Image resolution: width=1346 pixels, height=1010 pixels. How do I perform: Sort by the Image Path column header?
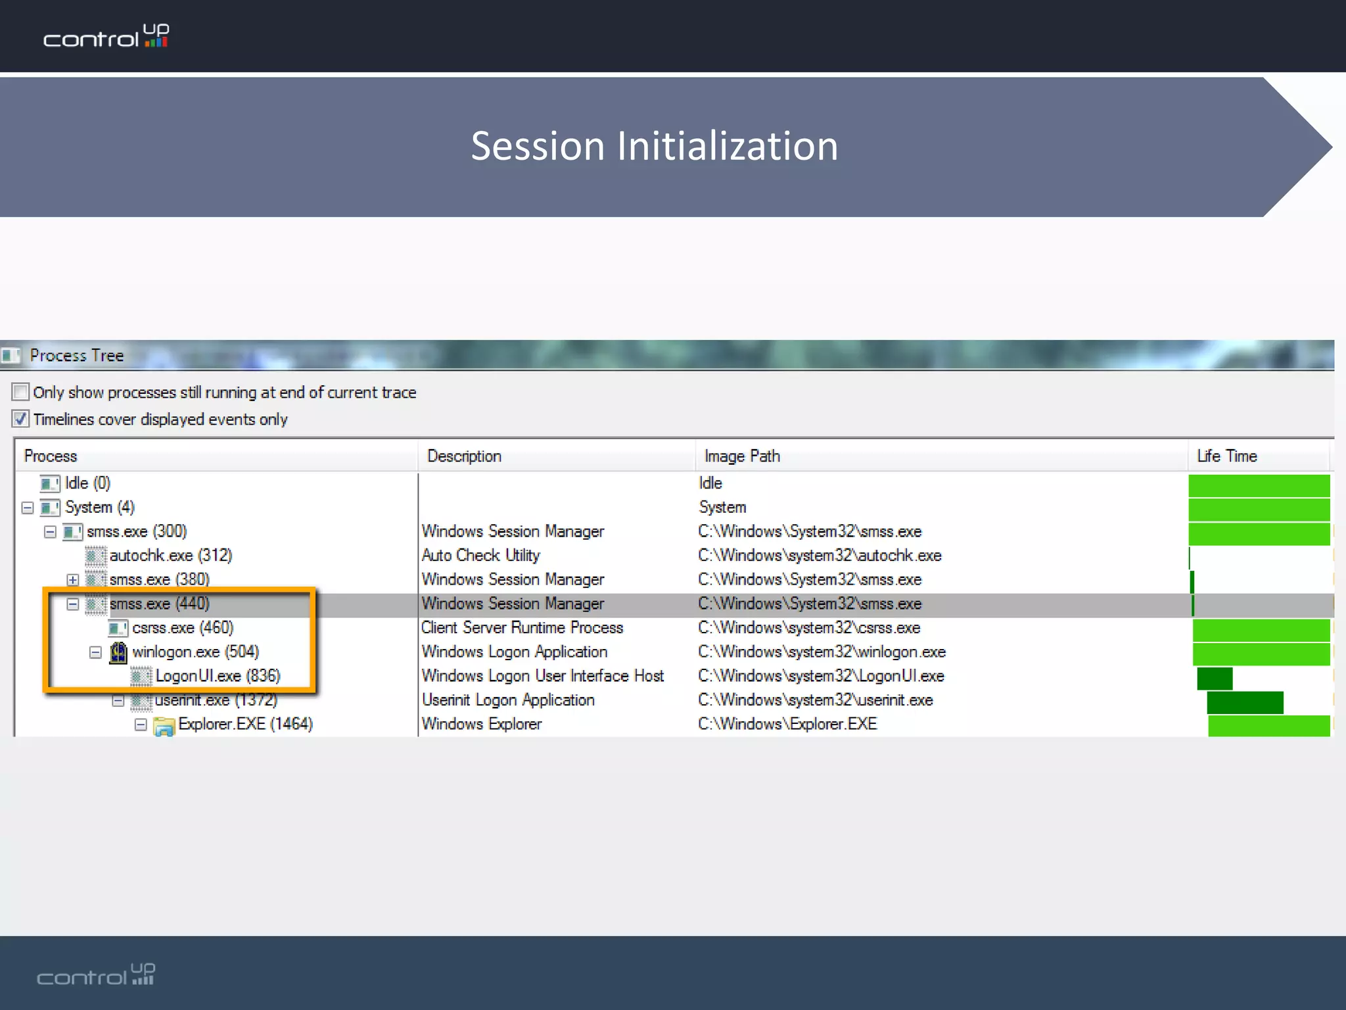pyautogui.click(x=941, y=456)
